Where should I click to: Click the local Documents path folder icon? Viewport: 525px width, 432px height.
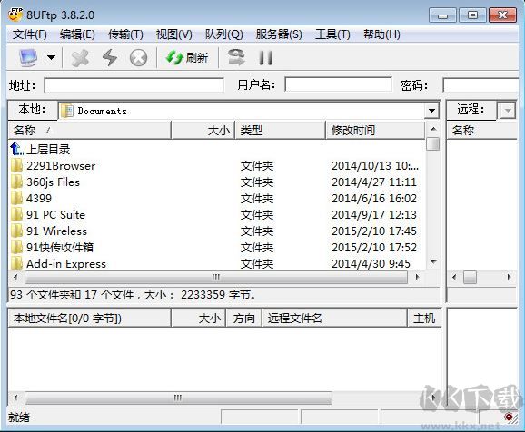click(67, 111)
